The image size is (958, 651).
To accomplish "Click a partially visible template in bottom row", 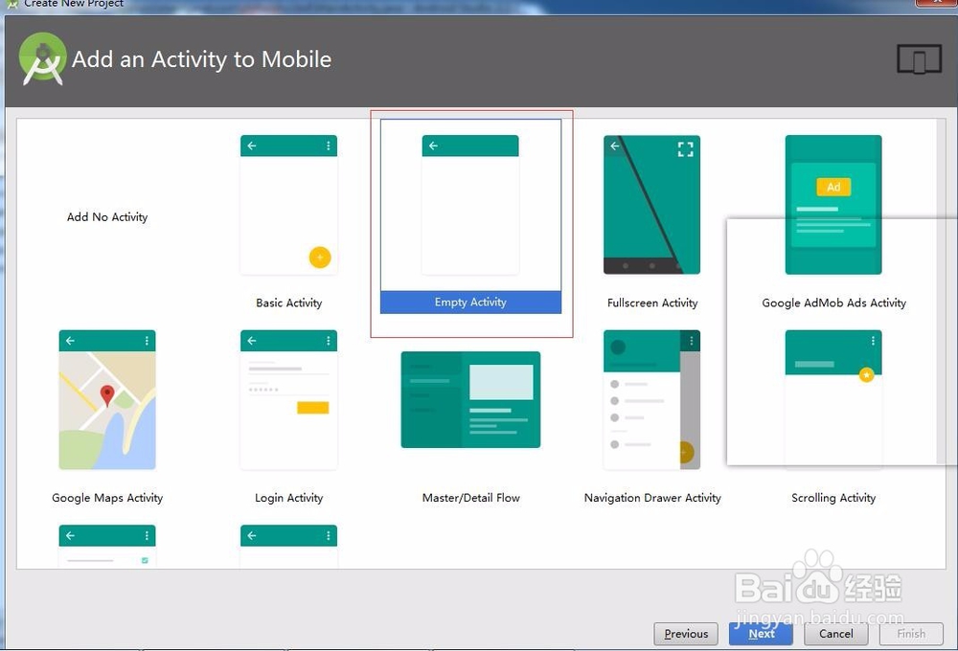I will (106, 541).
